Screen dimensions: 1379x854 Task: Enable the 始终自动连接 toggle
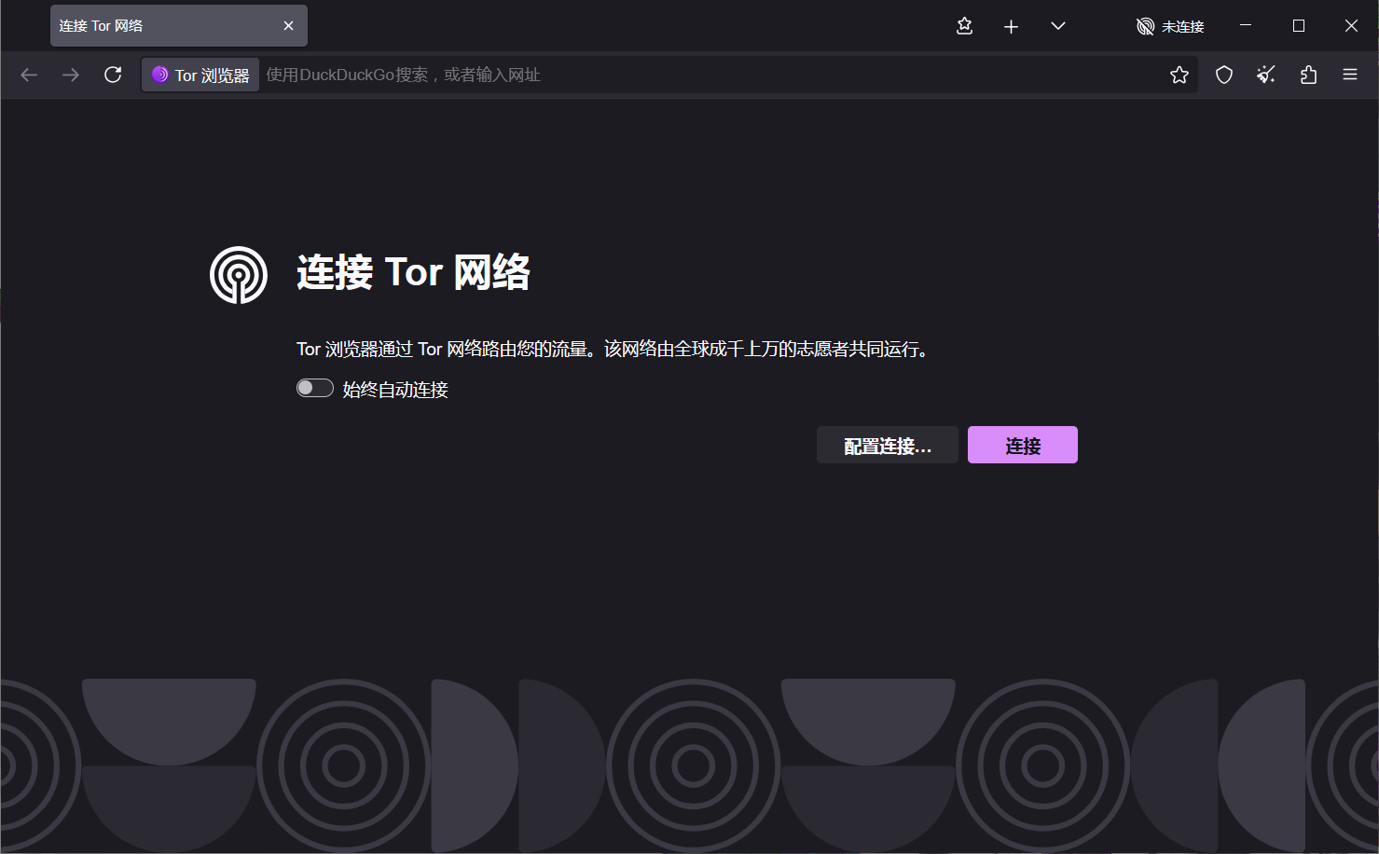point(314,387)
